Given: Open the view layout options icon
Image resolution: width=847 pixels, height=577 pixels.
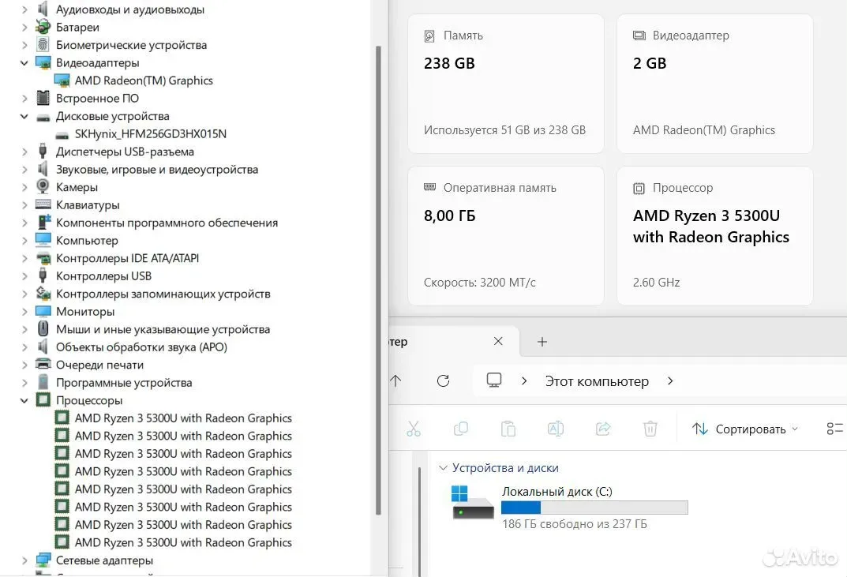Looking at the screenshot, I should (x=834, y=429).
